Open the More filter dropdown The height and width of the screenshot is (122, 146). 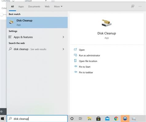click(58, 6)
